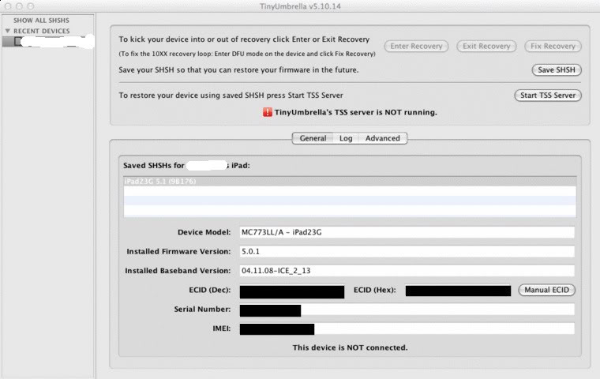
Task: Click the red TSS server warning icon
Action: (x=267, y=112)
